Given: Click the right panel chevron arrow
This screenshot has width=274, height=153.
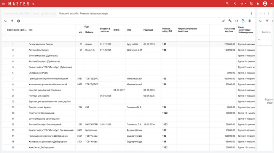Looking at the screenshot, I should click(x=264, y=13).
